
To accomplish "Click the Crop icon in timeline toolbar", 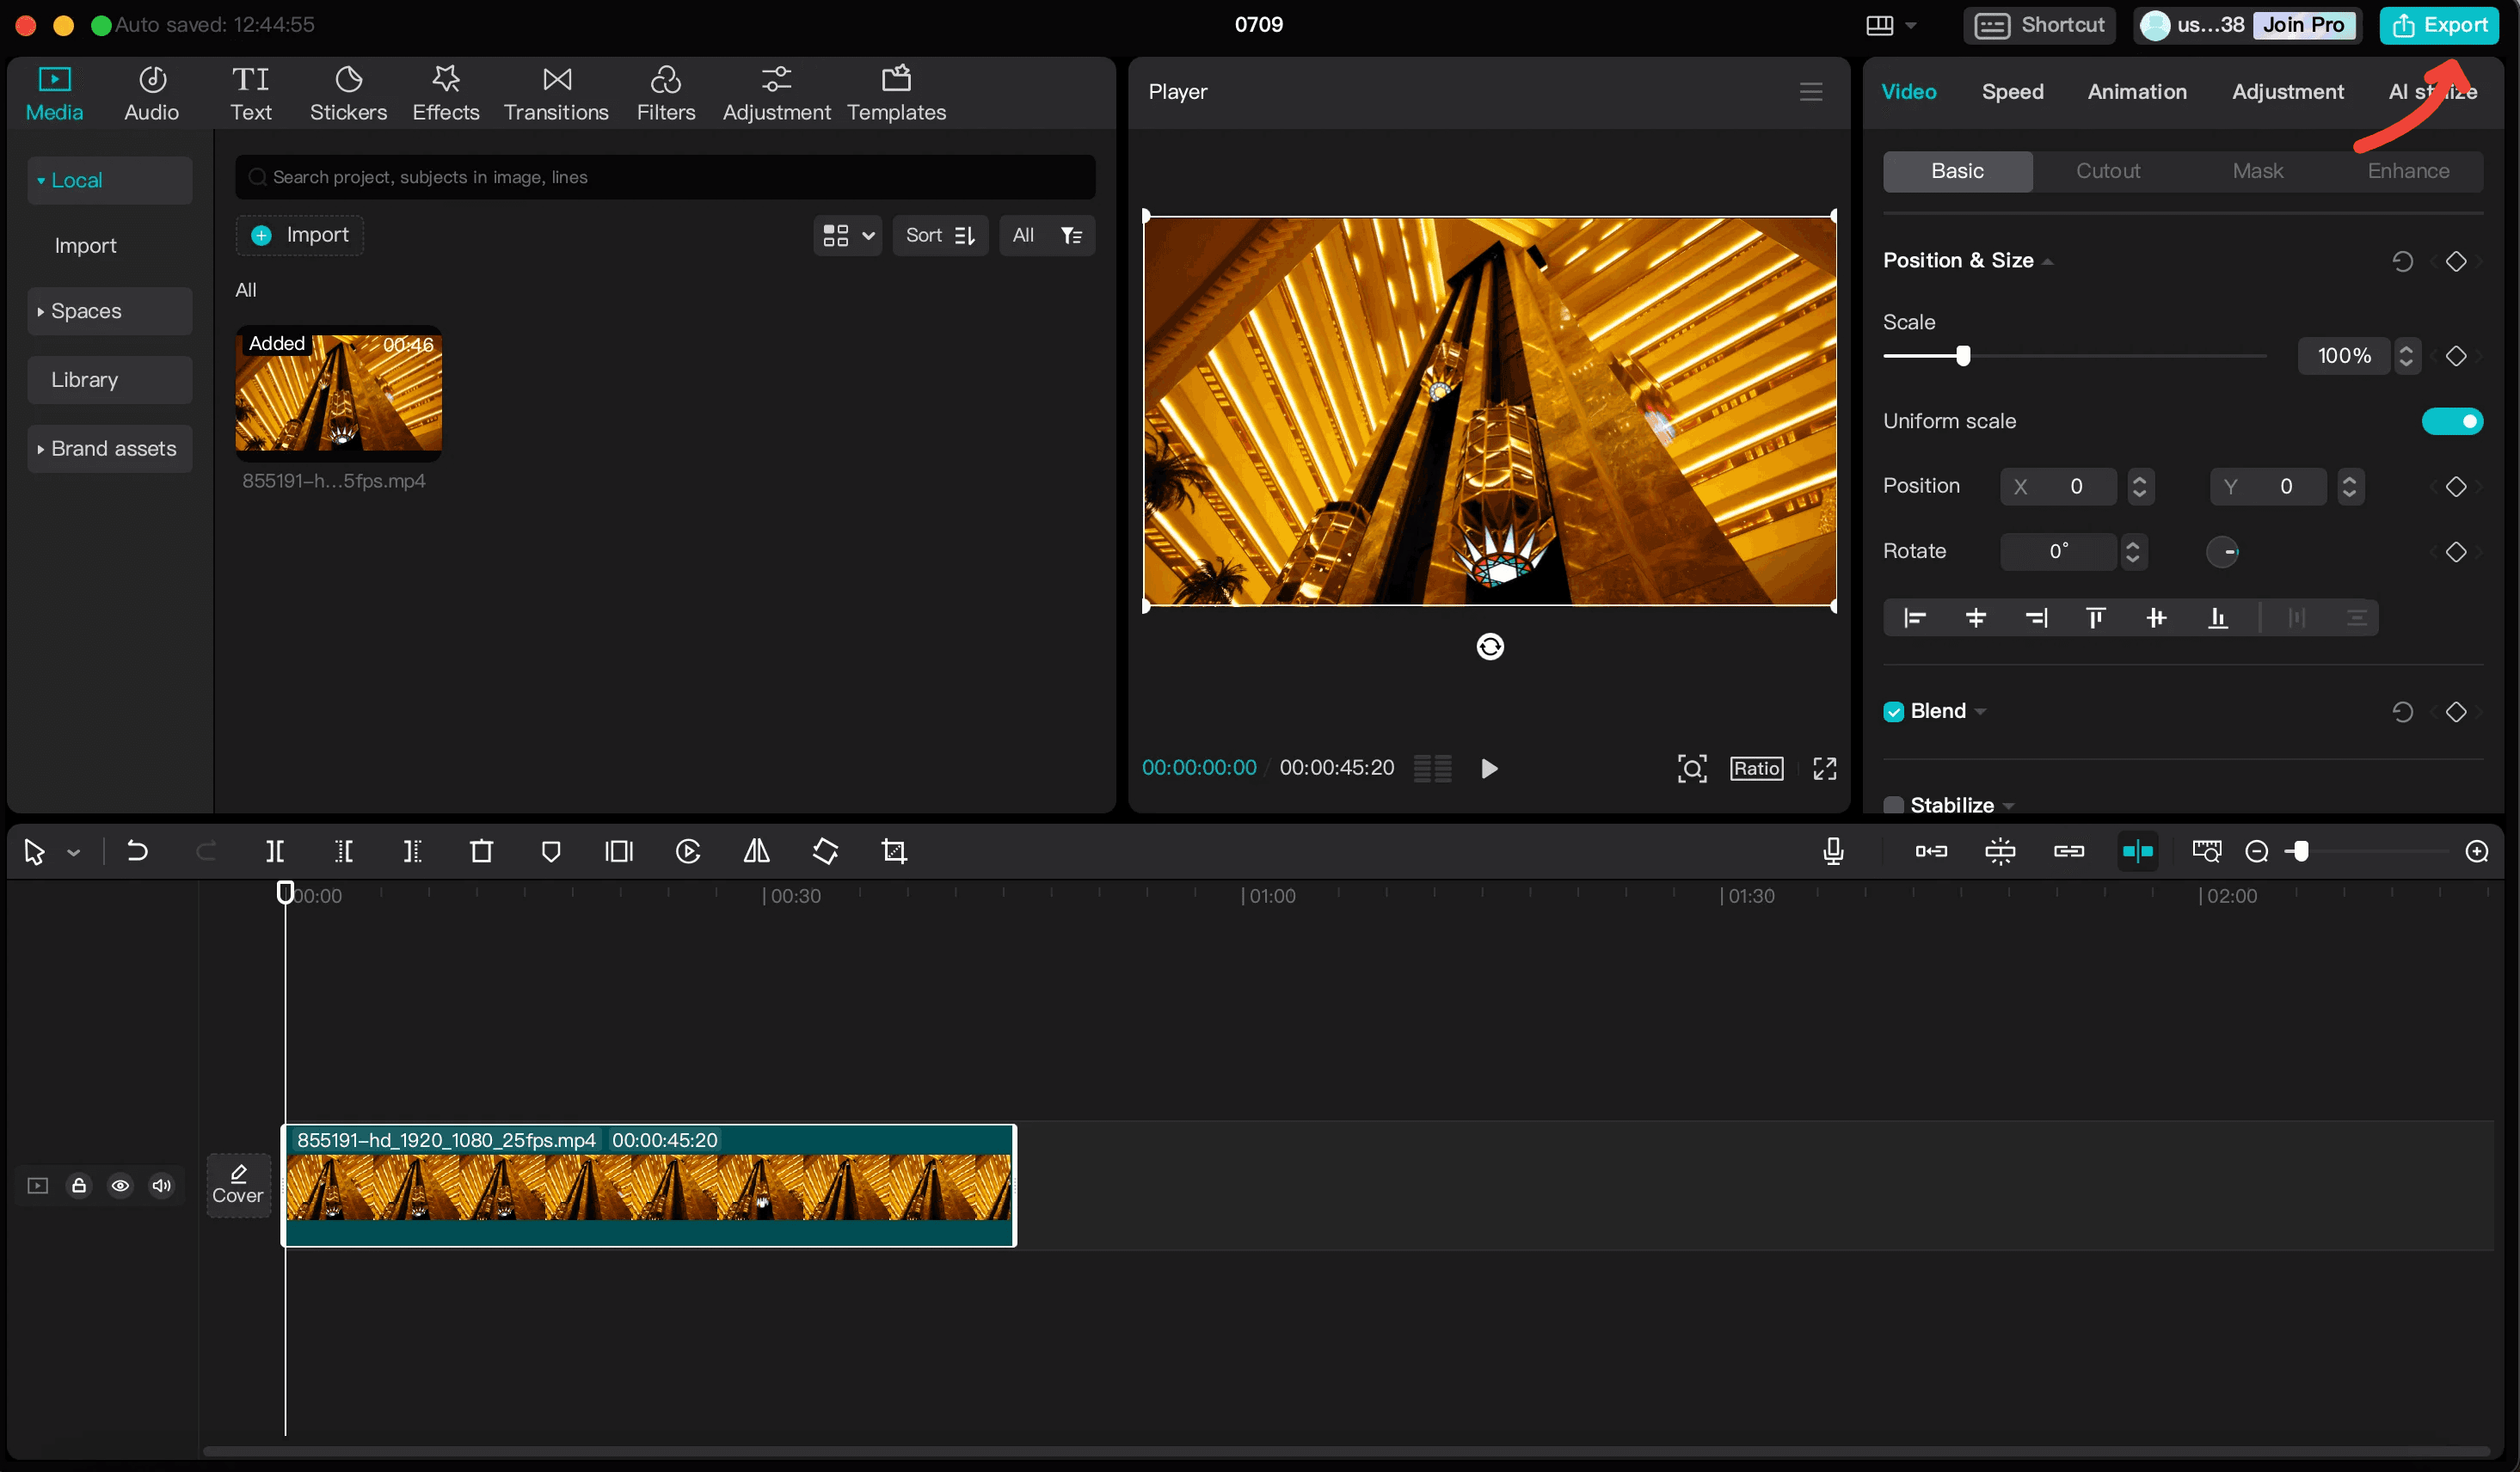I will pyautogui.click(x=894, y=851).
